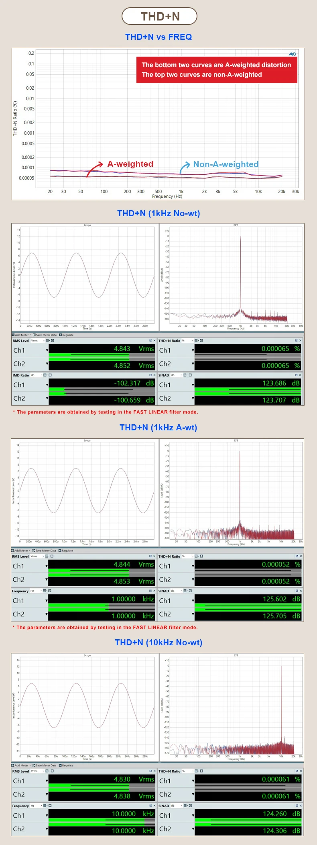Open dB unit dropdown of SINAD in 1kHz A-wt panel
The image size is (317, 845).
pos(177,591)
